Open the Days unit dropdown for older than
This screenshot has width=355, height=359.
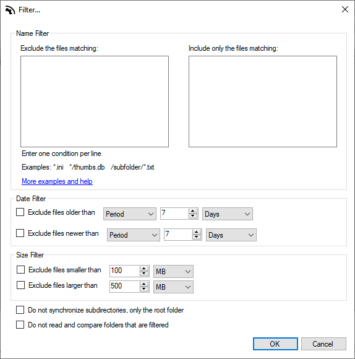click(x=228, y=214)
